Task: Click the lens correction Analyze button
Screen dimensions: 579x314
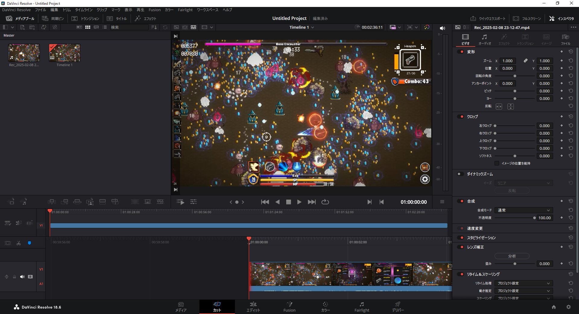Action: [512, 256]
